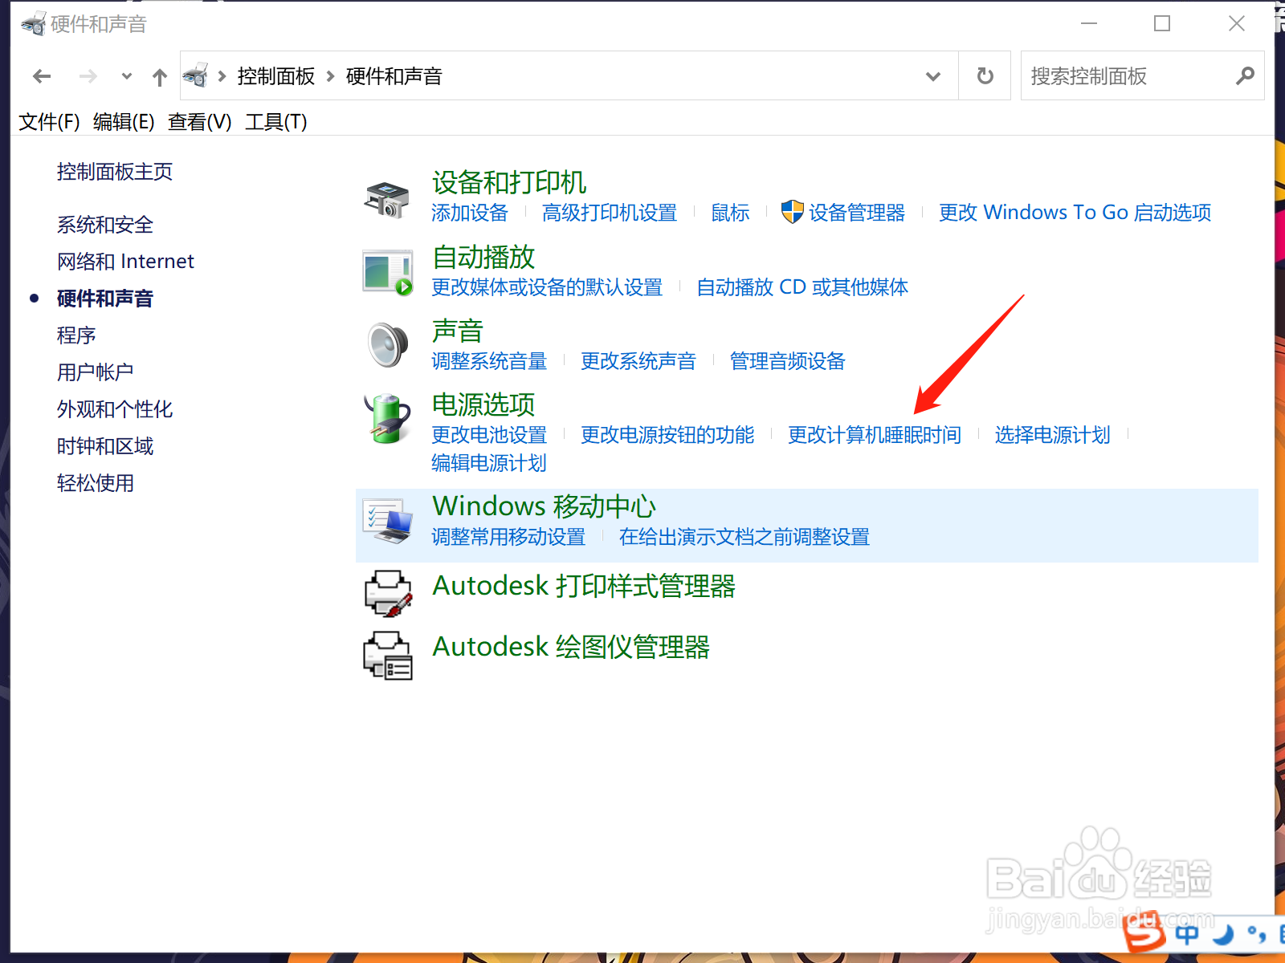This screenshot has height=963, width=1285.
Task: Click the 设备管理器 shield icon
Action: click(x=793, y=212)
